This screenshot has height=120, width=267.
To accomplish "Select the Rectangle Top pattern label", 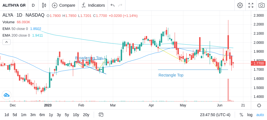I will (x=171, y=75).
